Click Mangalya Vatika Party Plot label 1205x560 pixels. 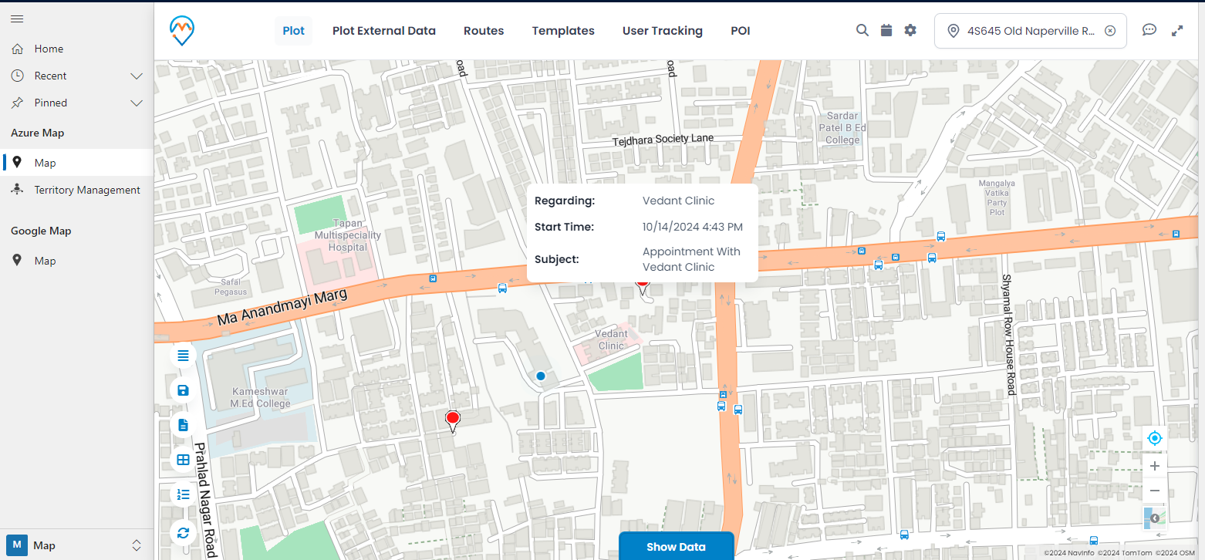997,197
